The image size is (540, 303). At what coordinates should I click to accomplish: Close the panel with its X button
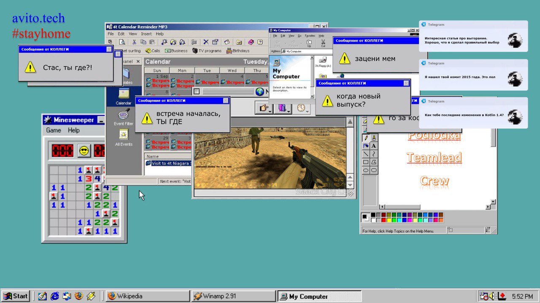click(138, 61)
